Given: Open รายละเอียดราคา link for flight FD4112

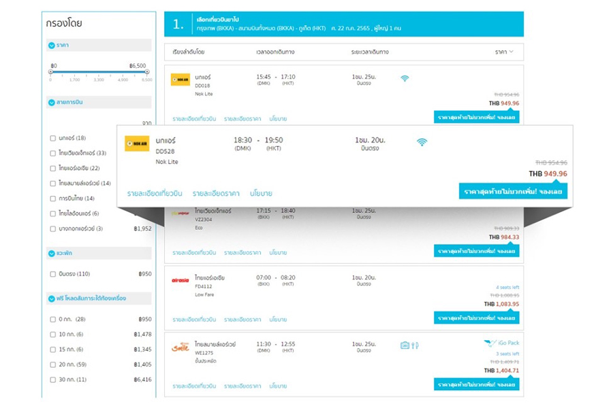Looking at the screenshot, I should pyautogui.click(x=242, y=319).
